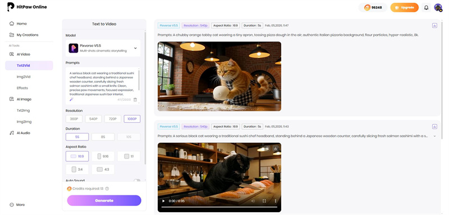Click the Generate button
Viewport: 449px width, 215px height.
coord(104,200)
